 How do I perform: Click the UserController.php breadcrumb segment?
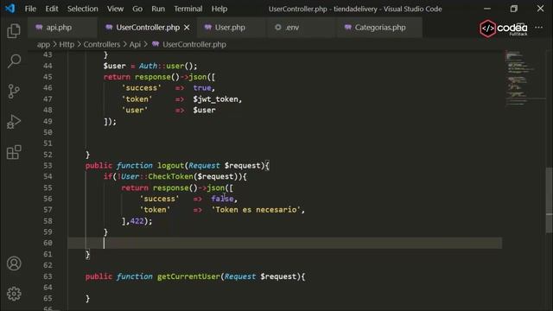[194, 44]
